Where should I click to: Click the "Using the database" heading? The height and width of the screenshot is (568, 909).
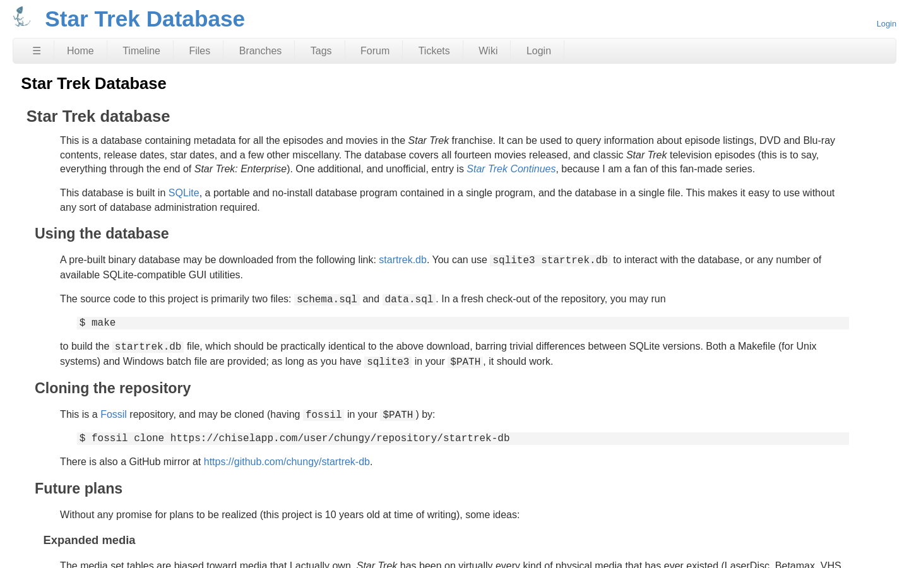pos(102,234)
